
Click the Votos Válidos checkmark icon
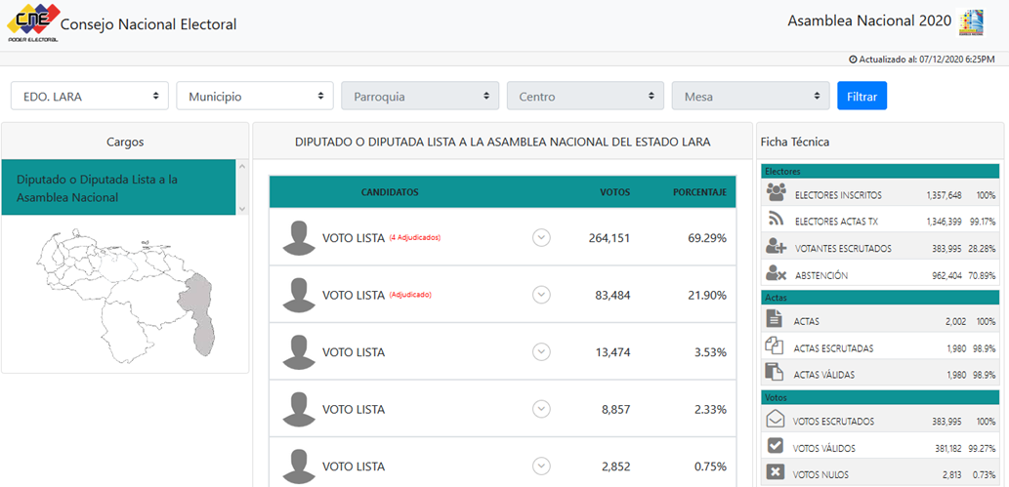click(775, 447)
